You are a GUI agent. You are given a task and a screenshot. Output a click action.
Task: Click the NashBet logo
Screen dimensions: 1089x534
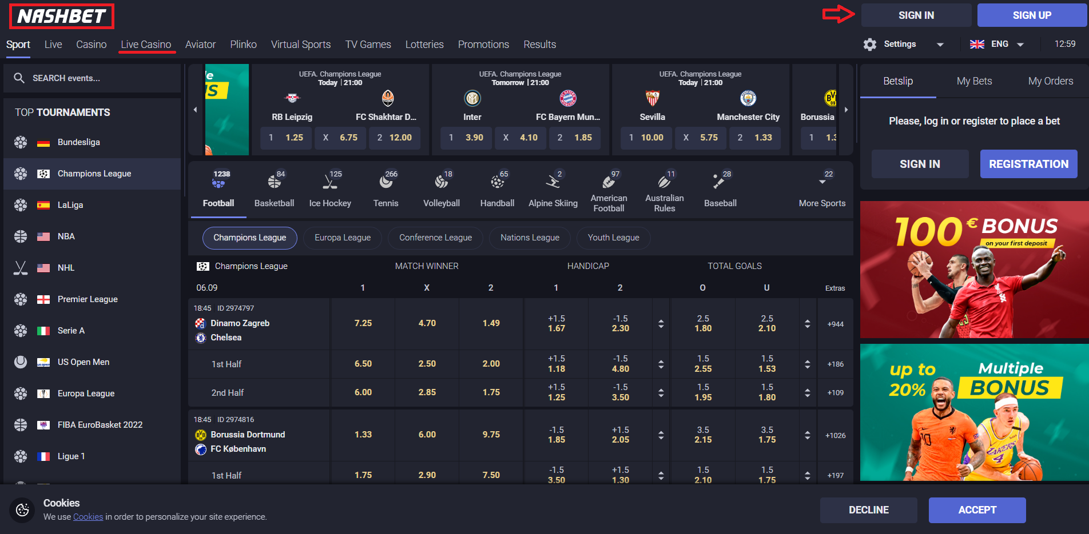[x=61, y=16]
